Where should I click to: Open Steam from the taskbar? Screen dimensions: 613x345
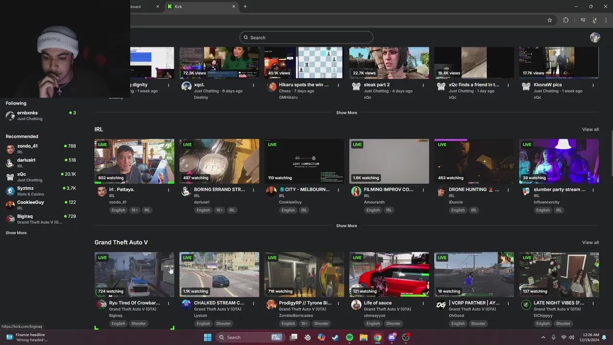335,337
